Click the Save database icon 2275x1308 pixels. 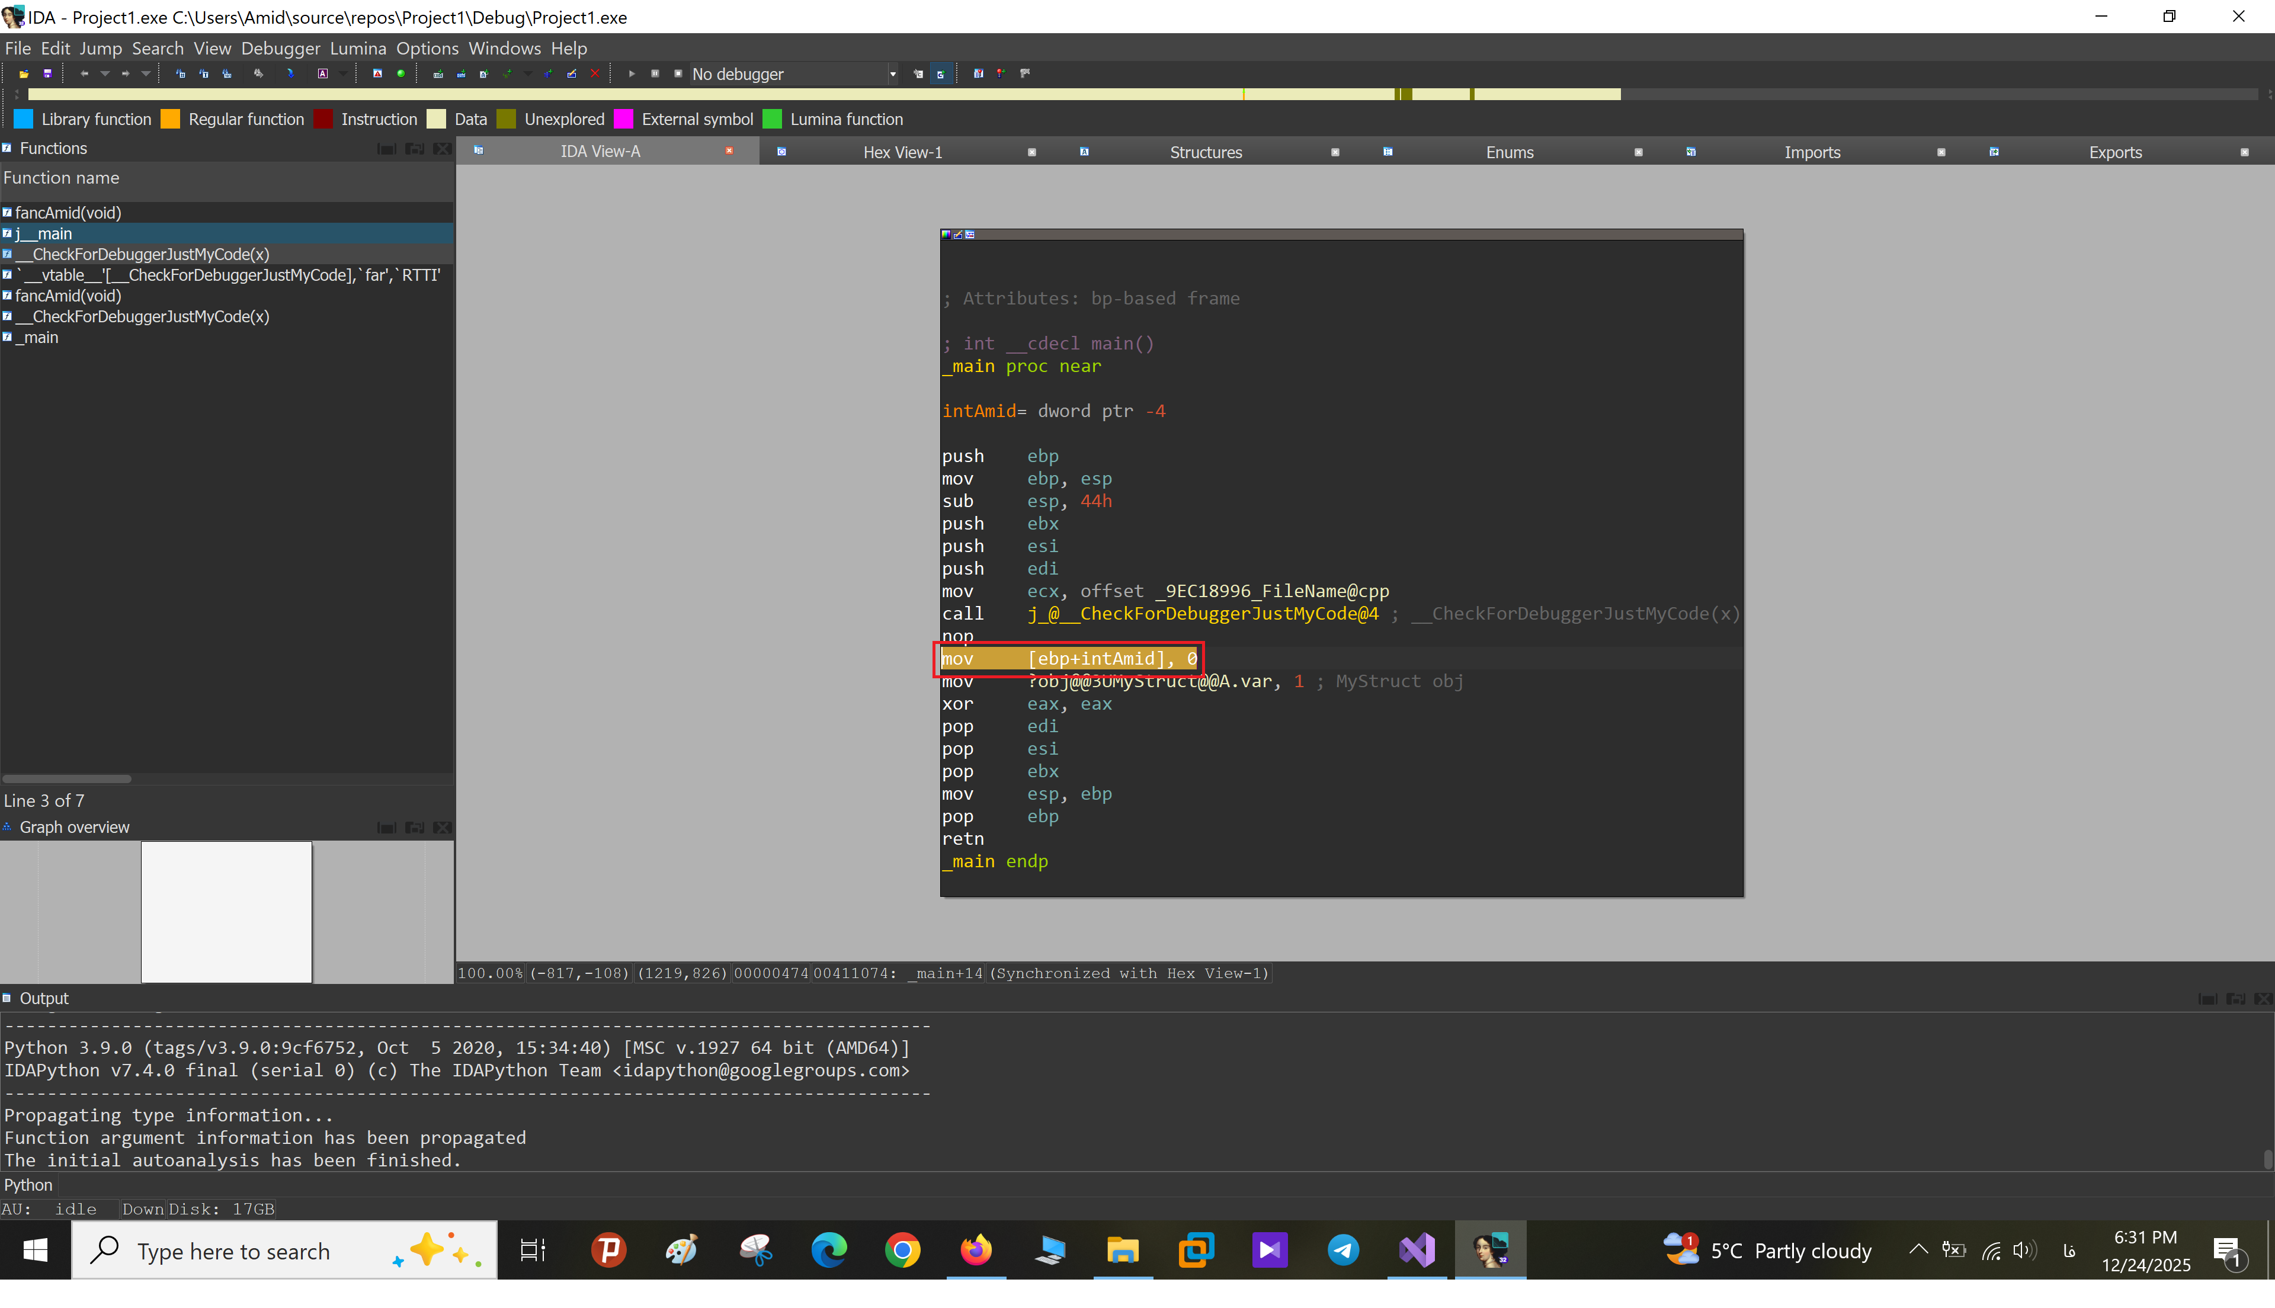[47, 73]
